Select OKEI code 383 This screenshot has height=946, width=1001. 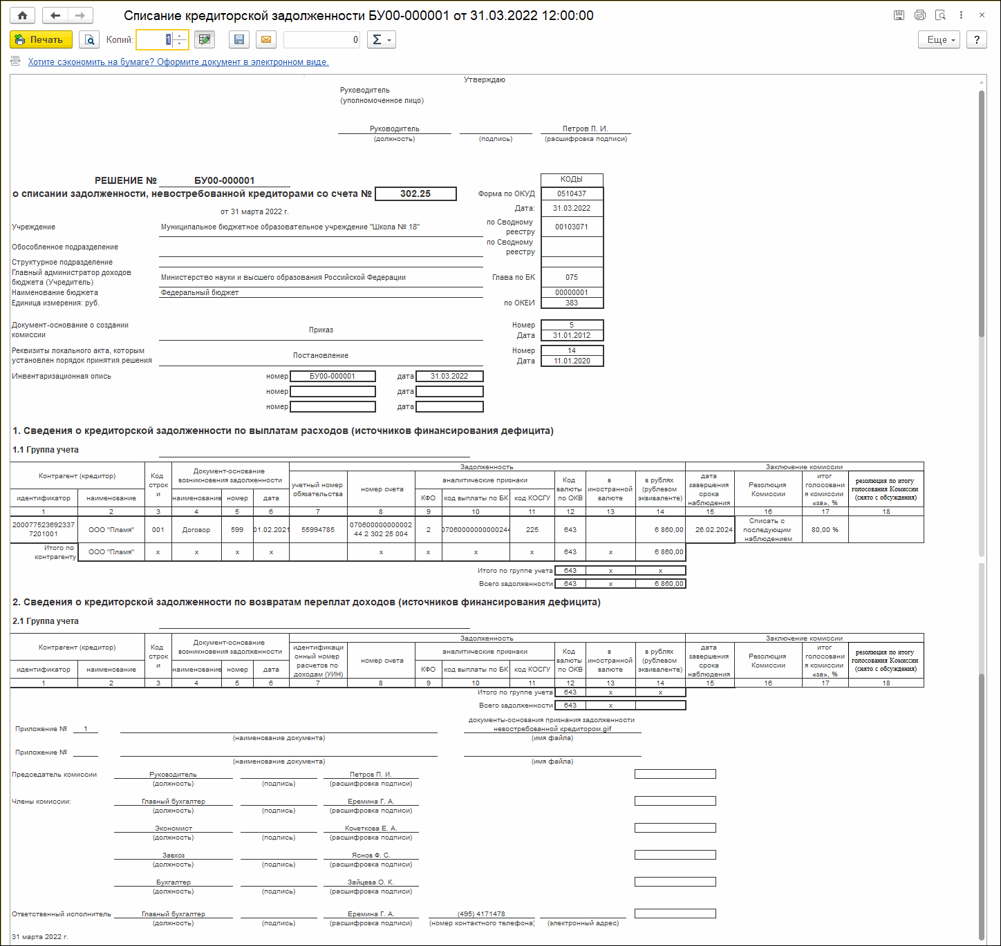[x=572, y=303]
